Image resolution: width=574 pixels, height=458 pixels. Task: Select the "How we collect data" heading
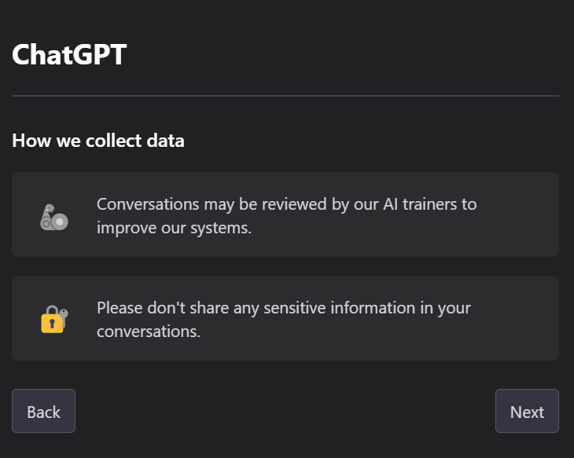[x=98, y=141]
